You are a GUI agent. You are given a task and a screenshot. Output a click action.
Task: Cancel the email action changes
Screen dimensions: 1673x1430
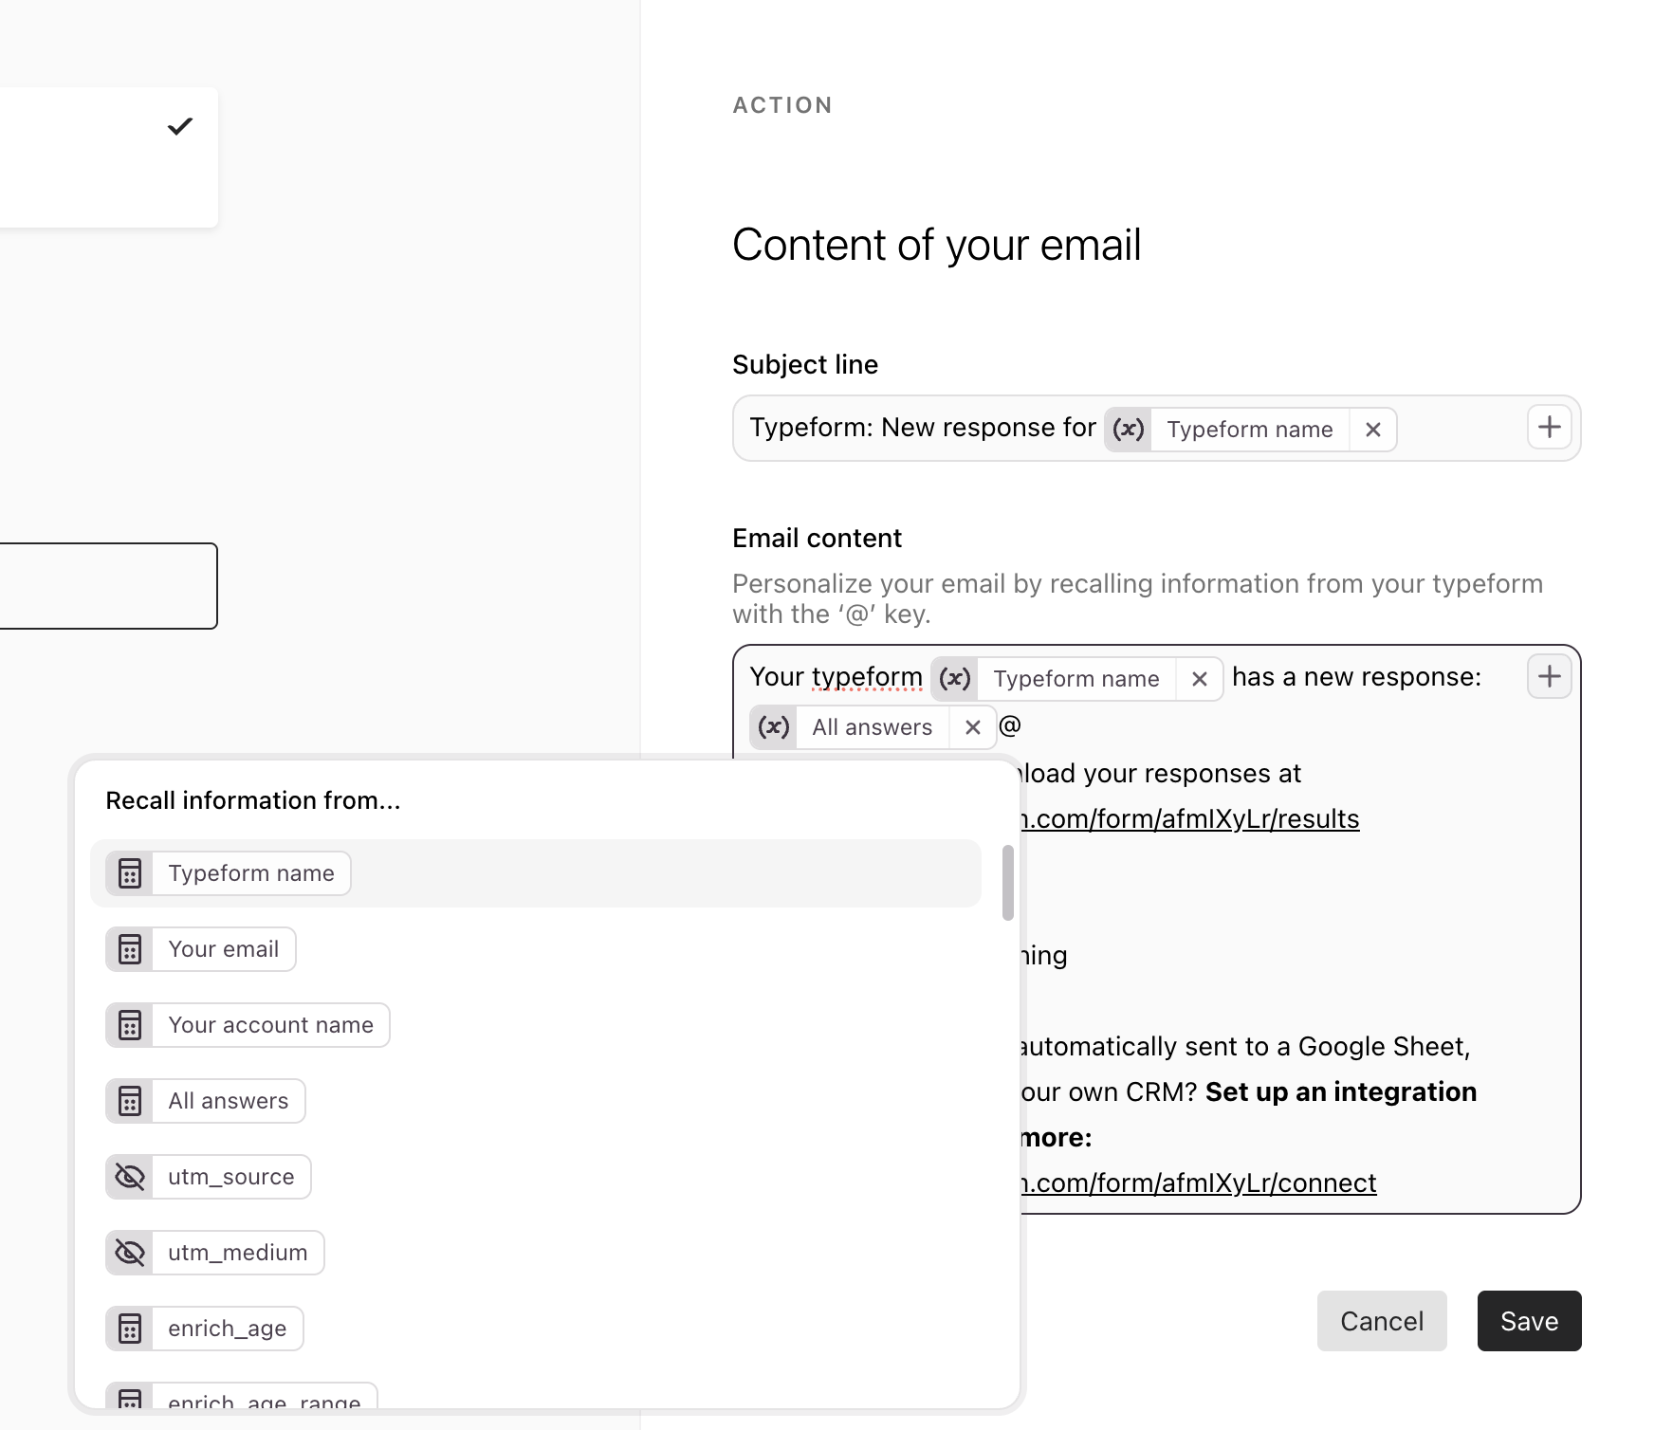(x=1382, y=1321)
